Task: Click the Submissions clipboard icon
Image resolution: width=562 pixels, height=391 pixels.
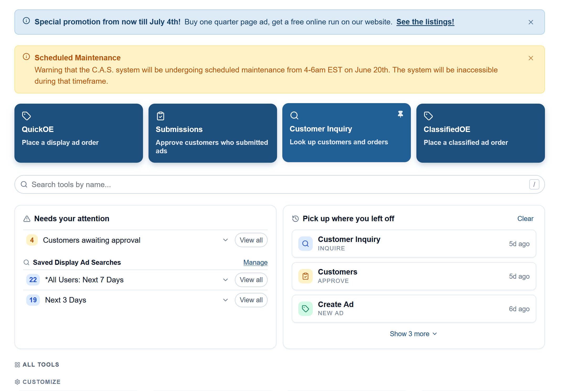Action: coord(160,116)
